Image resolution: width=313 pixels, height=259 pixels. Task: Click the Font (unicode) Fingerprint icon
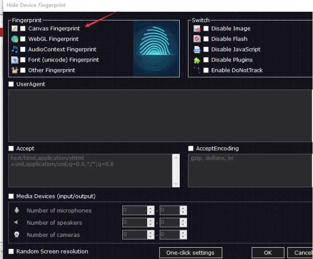click(14, 60)
